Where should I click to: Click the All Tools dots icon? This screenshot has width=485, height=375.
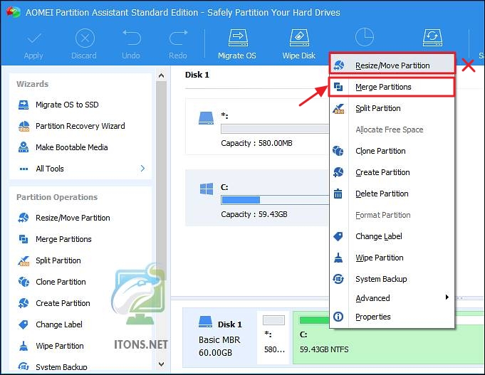tap(24, 169)
